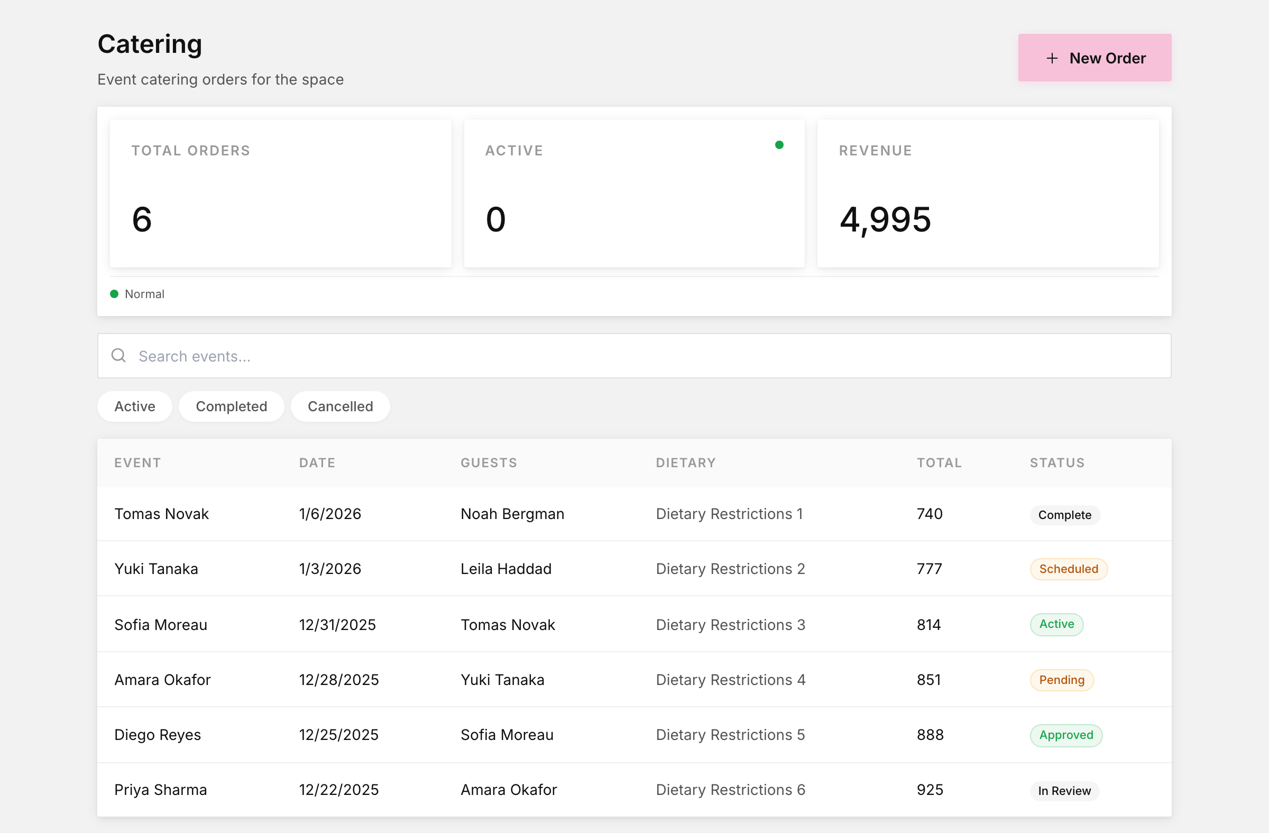Click guest Leila Haddad
Screen dimensions: 1269x833
pyautogui.click(x=506, y=569)
